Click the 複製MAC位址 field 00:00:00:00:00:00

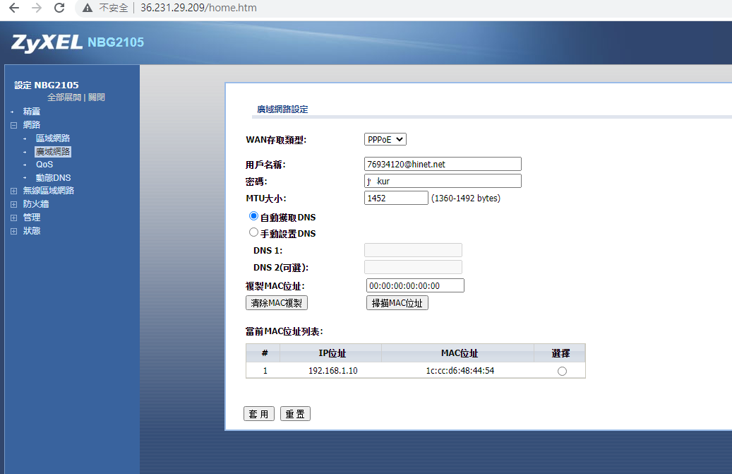[x=415, y=285]
